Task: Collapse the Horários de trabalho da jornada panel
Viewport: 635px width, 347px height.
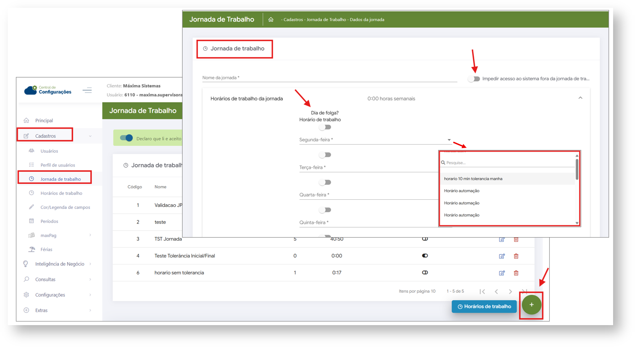Action: 580,98
